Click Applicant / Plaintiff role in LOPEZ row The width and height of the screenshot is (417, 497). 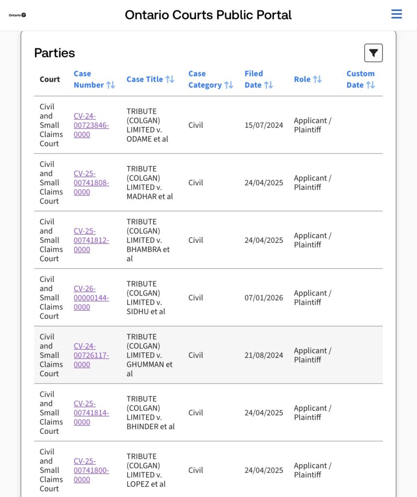(312, 470)
